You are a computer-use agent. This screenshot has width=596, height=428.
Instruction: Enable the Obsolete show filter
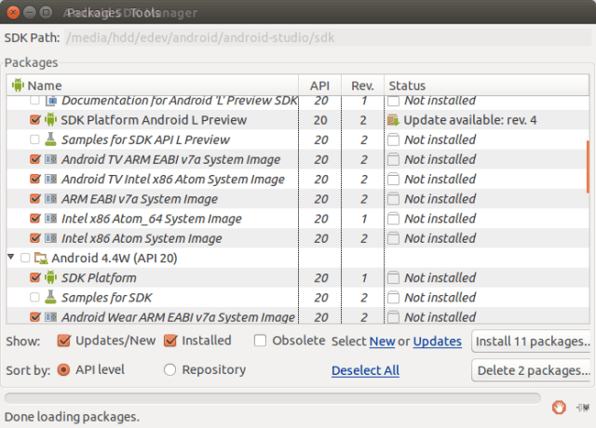pos(260,341)
